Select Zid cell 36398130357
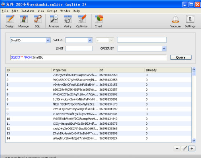The image size is (201, 158). [108, 89]
